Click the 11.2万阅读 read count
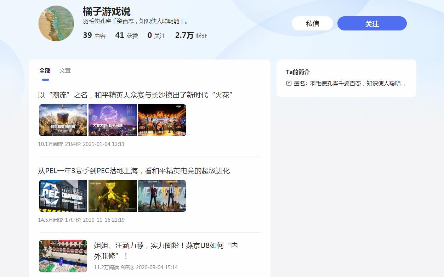Image resolution: width=444 pixels, height=277 pixels. 106,267
